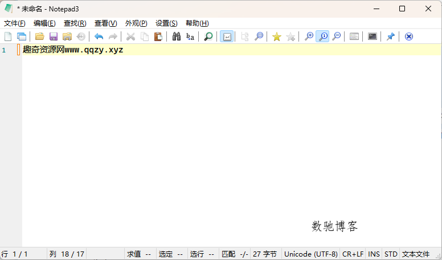
Task: Open the 设置(S) menu
Action: point(166,23)
